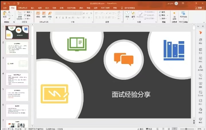This screenshot has height=130, width=206.
Task: Click the zoom slider in status bar
Action: (187, 129)
